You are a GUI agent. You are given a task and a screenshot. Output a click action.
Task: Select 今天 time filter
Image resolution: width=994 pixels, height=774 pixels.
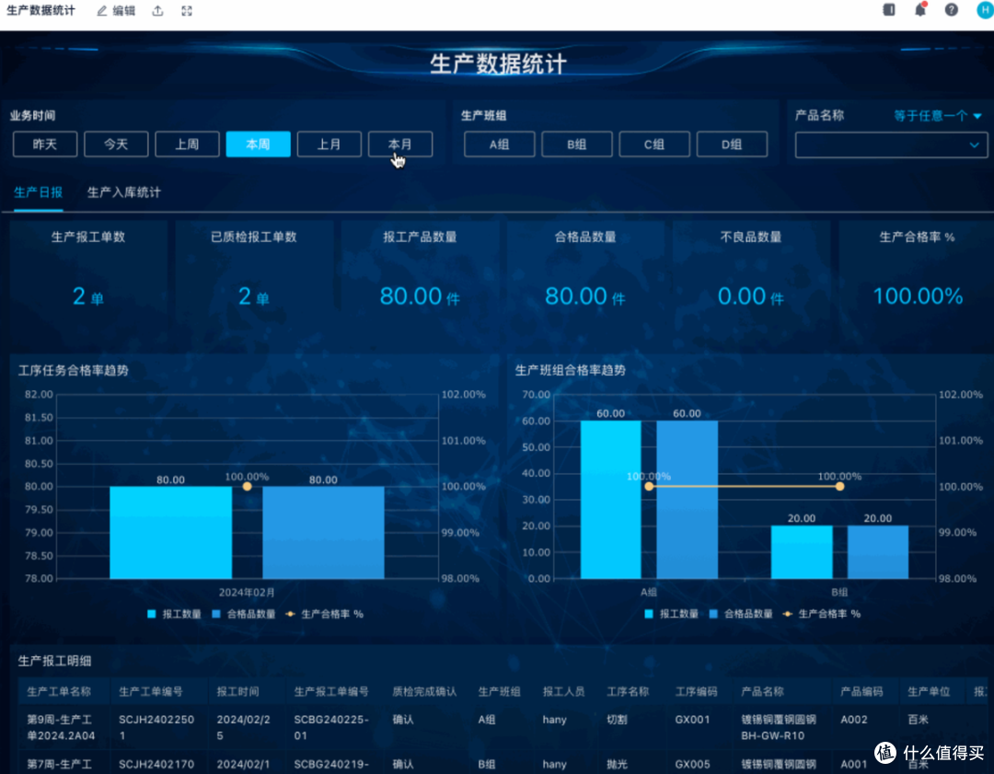116,144
